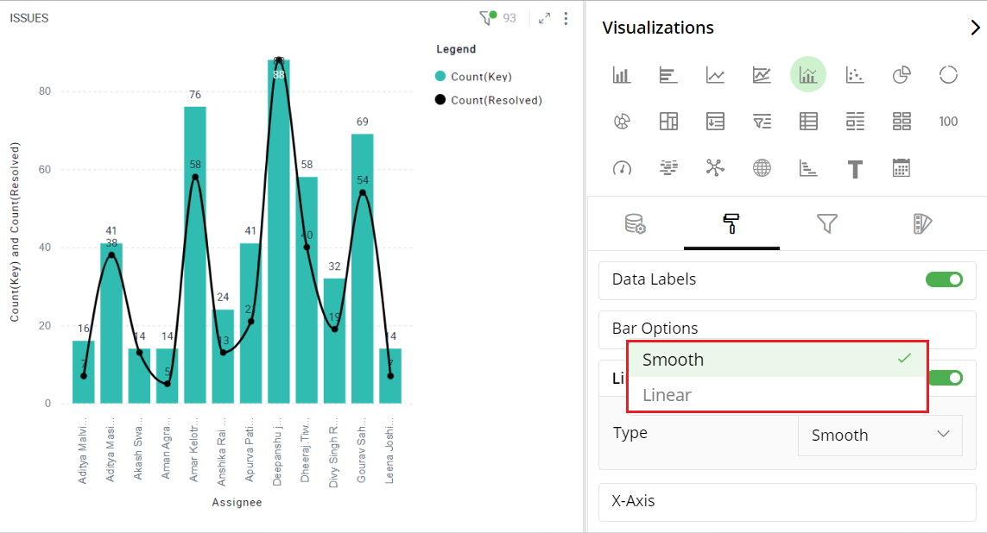Select the highlighted combo bar-line chart icon
Viewport: 987px width, 533px height.
tap(808, 75)
